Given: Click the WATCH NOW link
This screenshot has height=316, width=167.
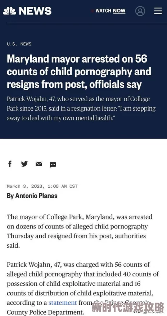Looking at the screenshot, I should [x=110, y=11].
